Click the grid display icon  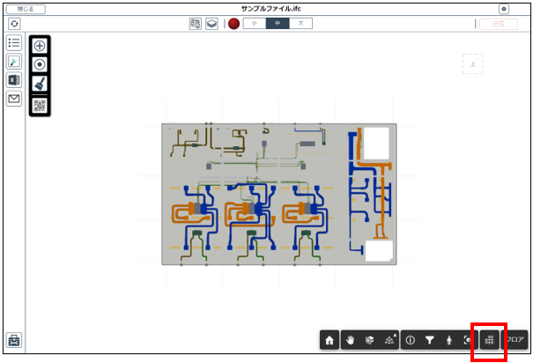(489, 339)
